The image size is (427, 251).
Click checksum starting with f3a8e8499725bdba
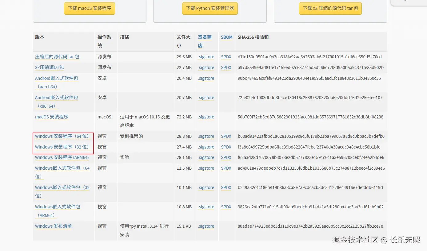pyautogui.click(x=309, y=147)
